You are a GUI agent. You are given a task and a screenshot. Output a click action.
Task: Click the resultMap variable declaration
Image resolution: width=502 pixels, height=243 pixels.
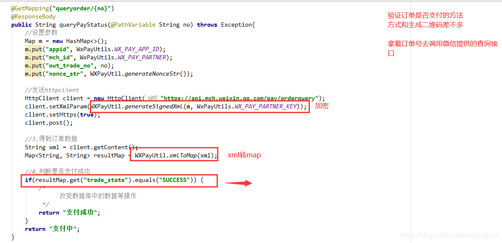(109, 156)
